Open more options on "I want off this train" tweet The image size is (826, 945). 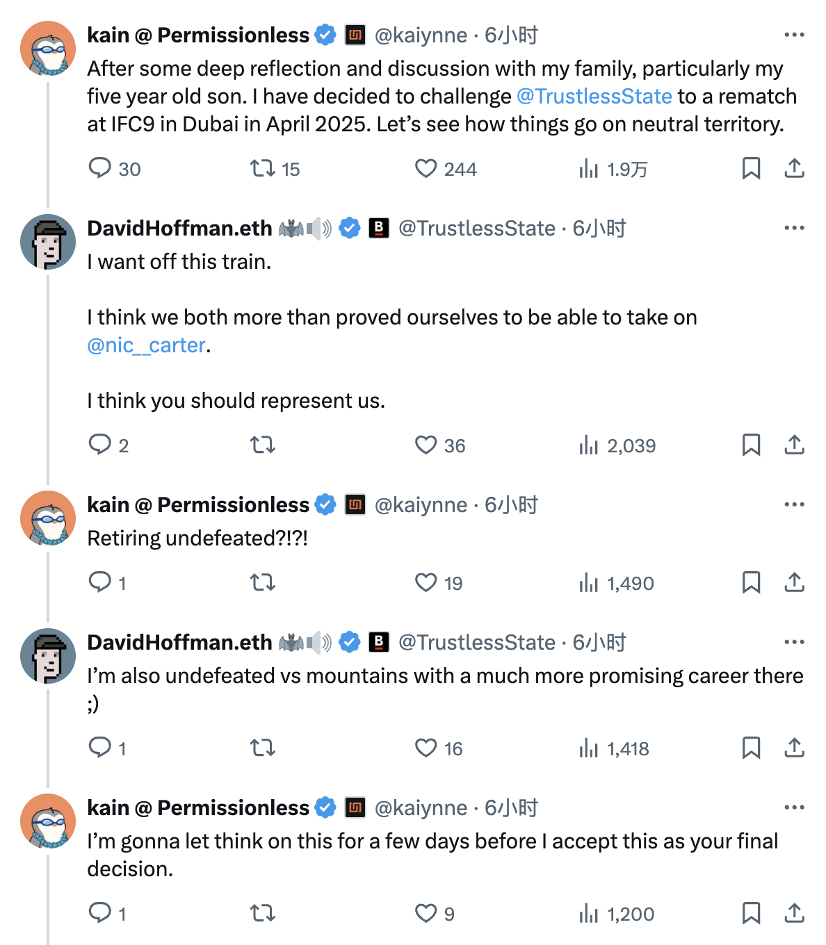click(794, 228)
